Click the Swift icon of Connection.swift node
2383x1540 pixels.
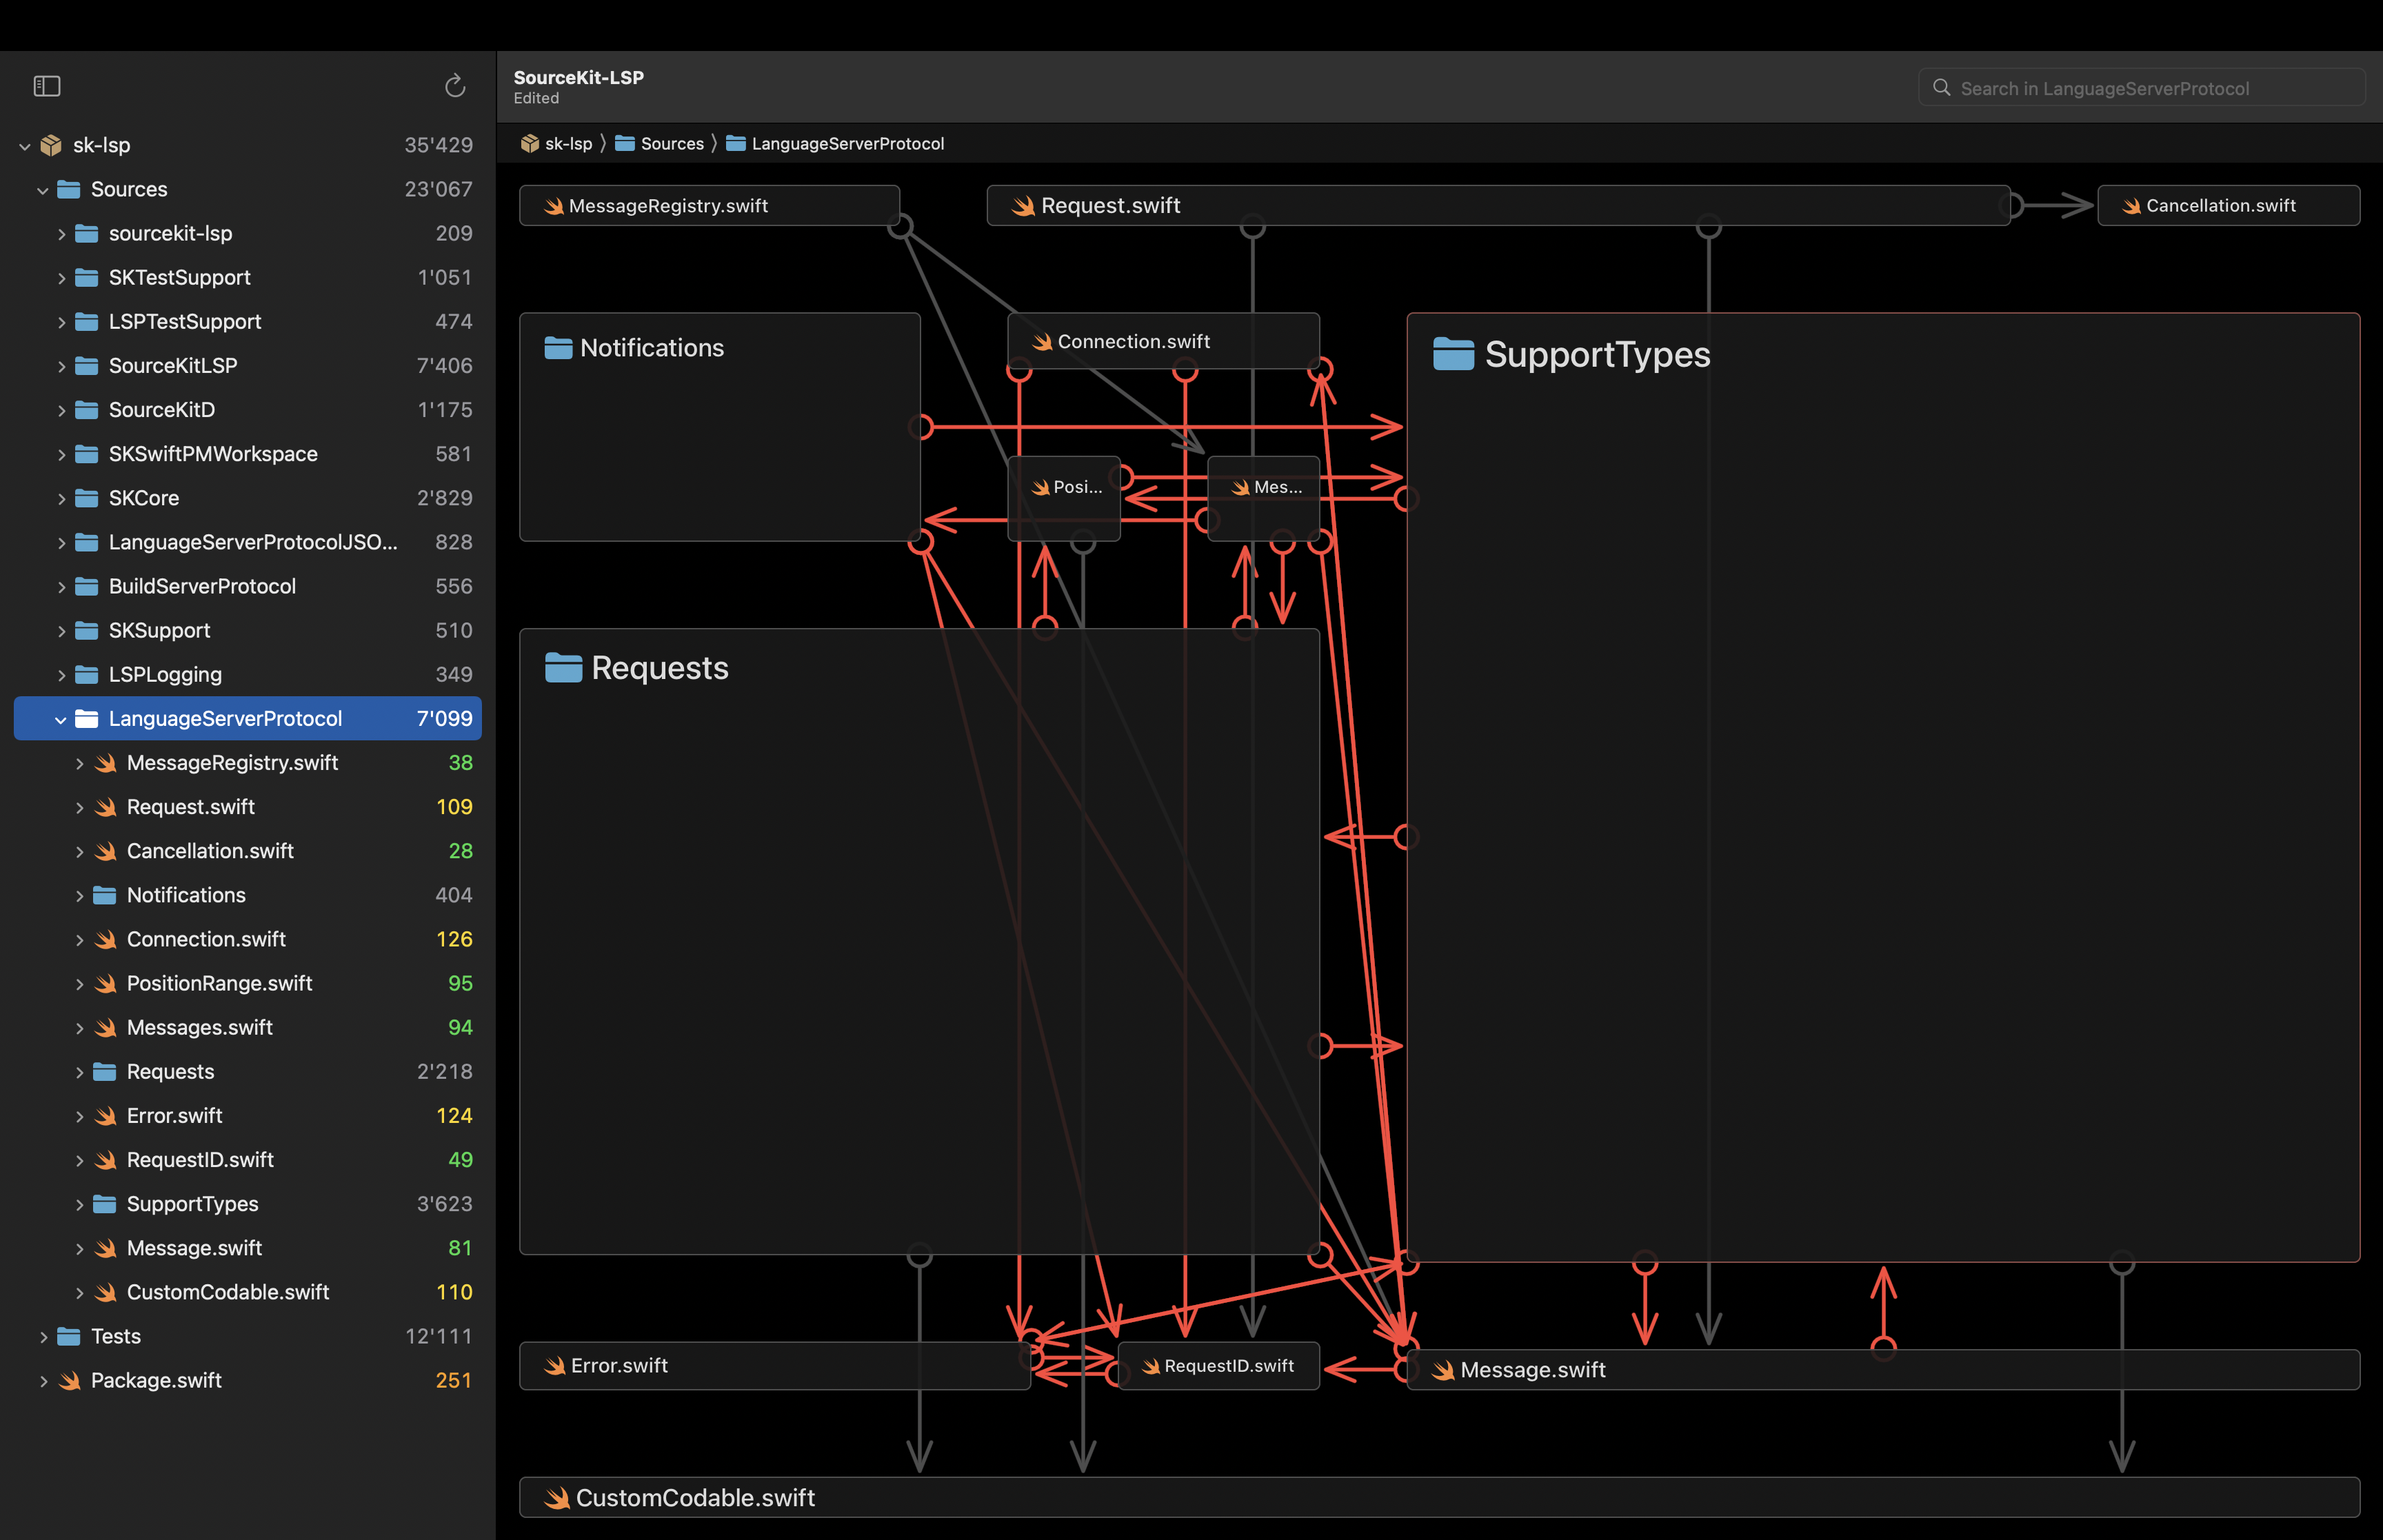(x=1043, y=342)
